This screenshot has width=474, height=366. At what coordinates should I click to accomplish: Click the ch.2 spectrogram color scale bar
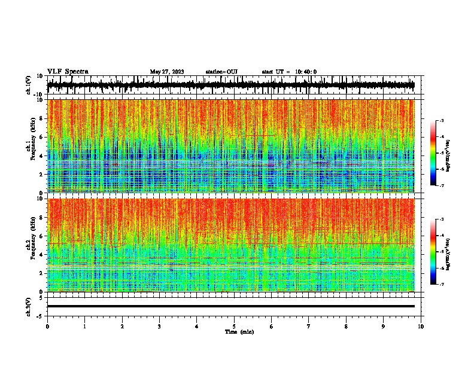[433, 252]
